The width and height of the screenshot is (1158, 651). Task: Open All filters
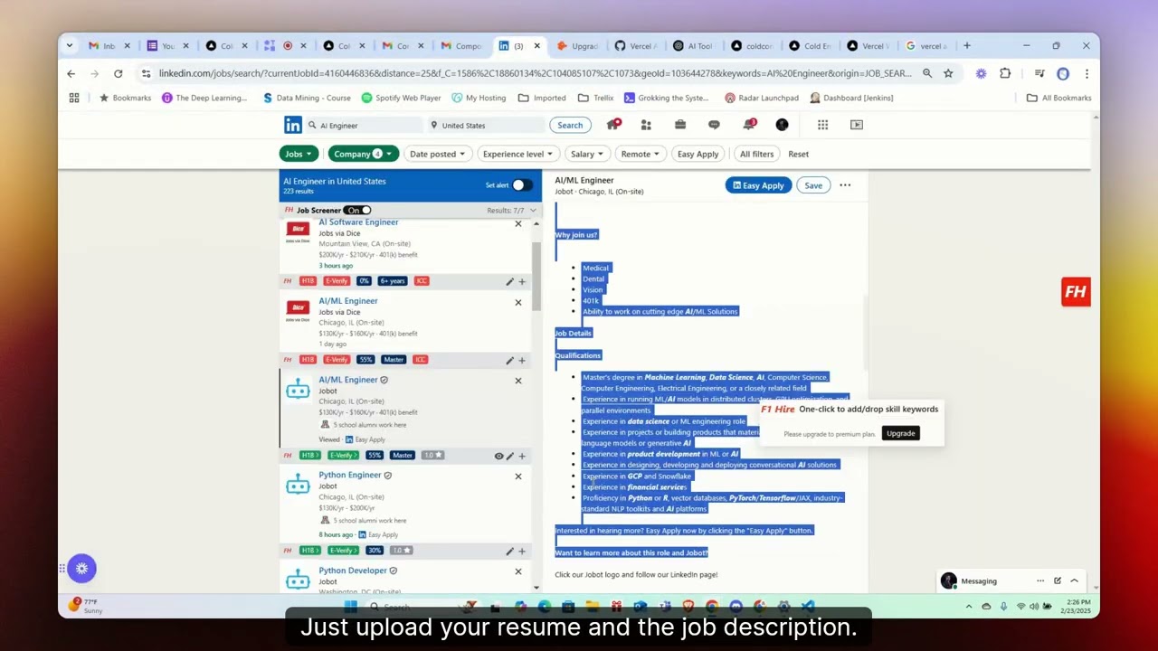756,154
